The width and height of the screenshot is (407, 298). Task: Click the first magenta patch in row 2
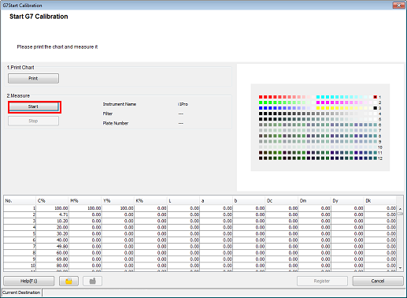(x=318, y=102)
